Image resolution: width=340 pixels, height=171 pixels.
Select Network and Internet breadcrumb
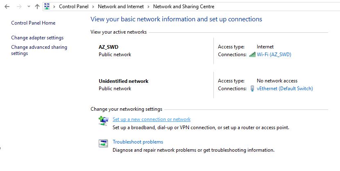tap(121, 7)
